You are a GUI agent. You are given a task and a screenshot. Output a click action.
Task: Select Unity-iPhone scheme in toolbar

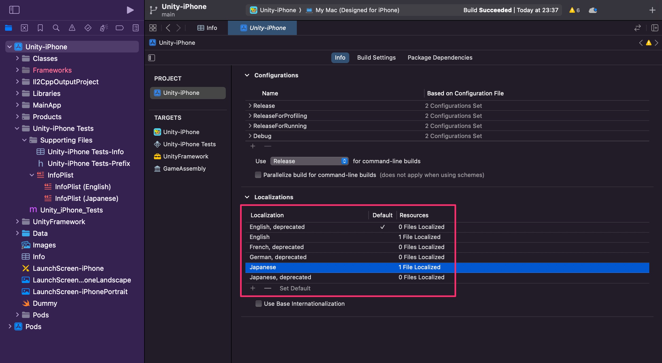coord(273,10)
